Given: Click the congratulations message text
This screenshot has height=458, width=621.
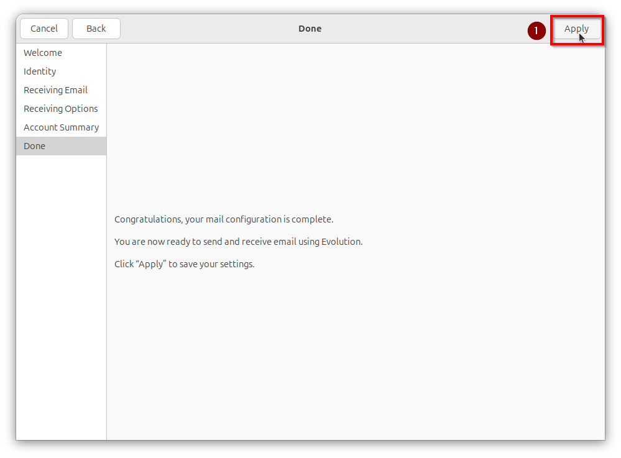Looking at the screenshot, I should [x=223, y=219].
